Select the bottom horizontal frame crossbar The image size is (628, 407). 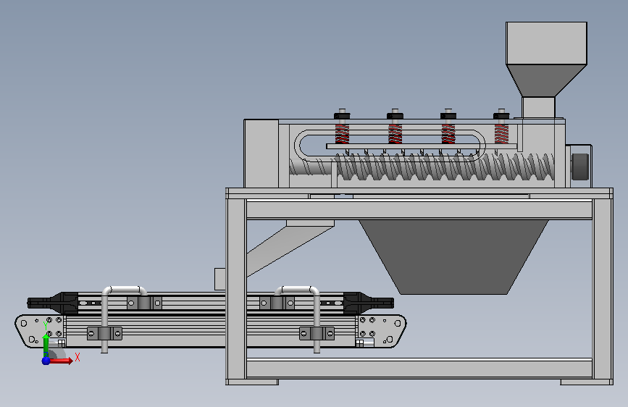pyautogui.click(x=419, y=369)
